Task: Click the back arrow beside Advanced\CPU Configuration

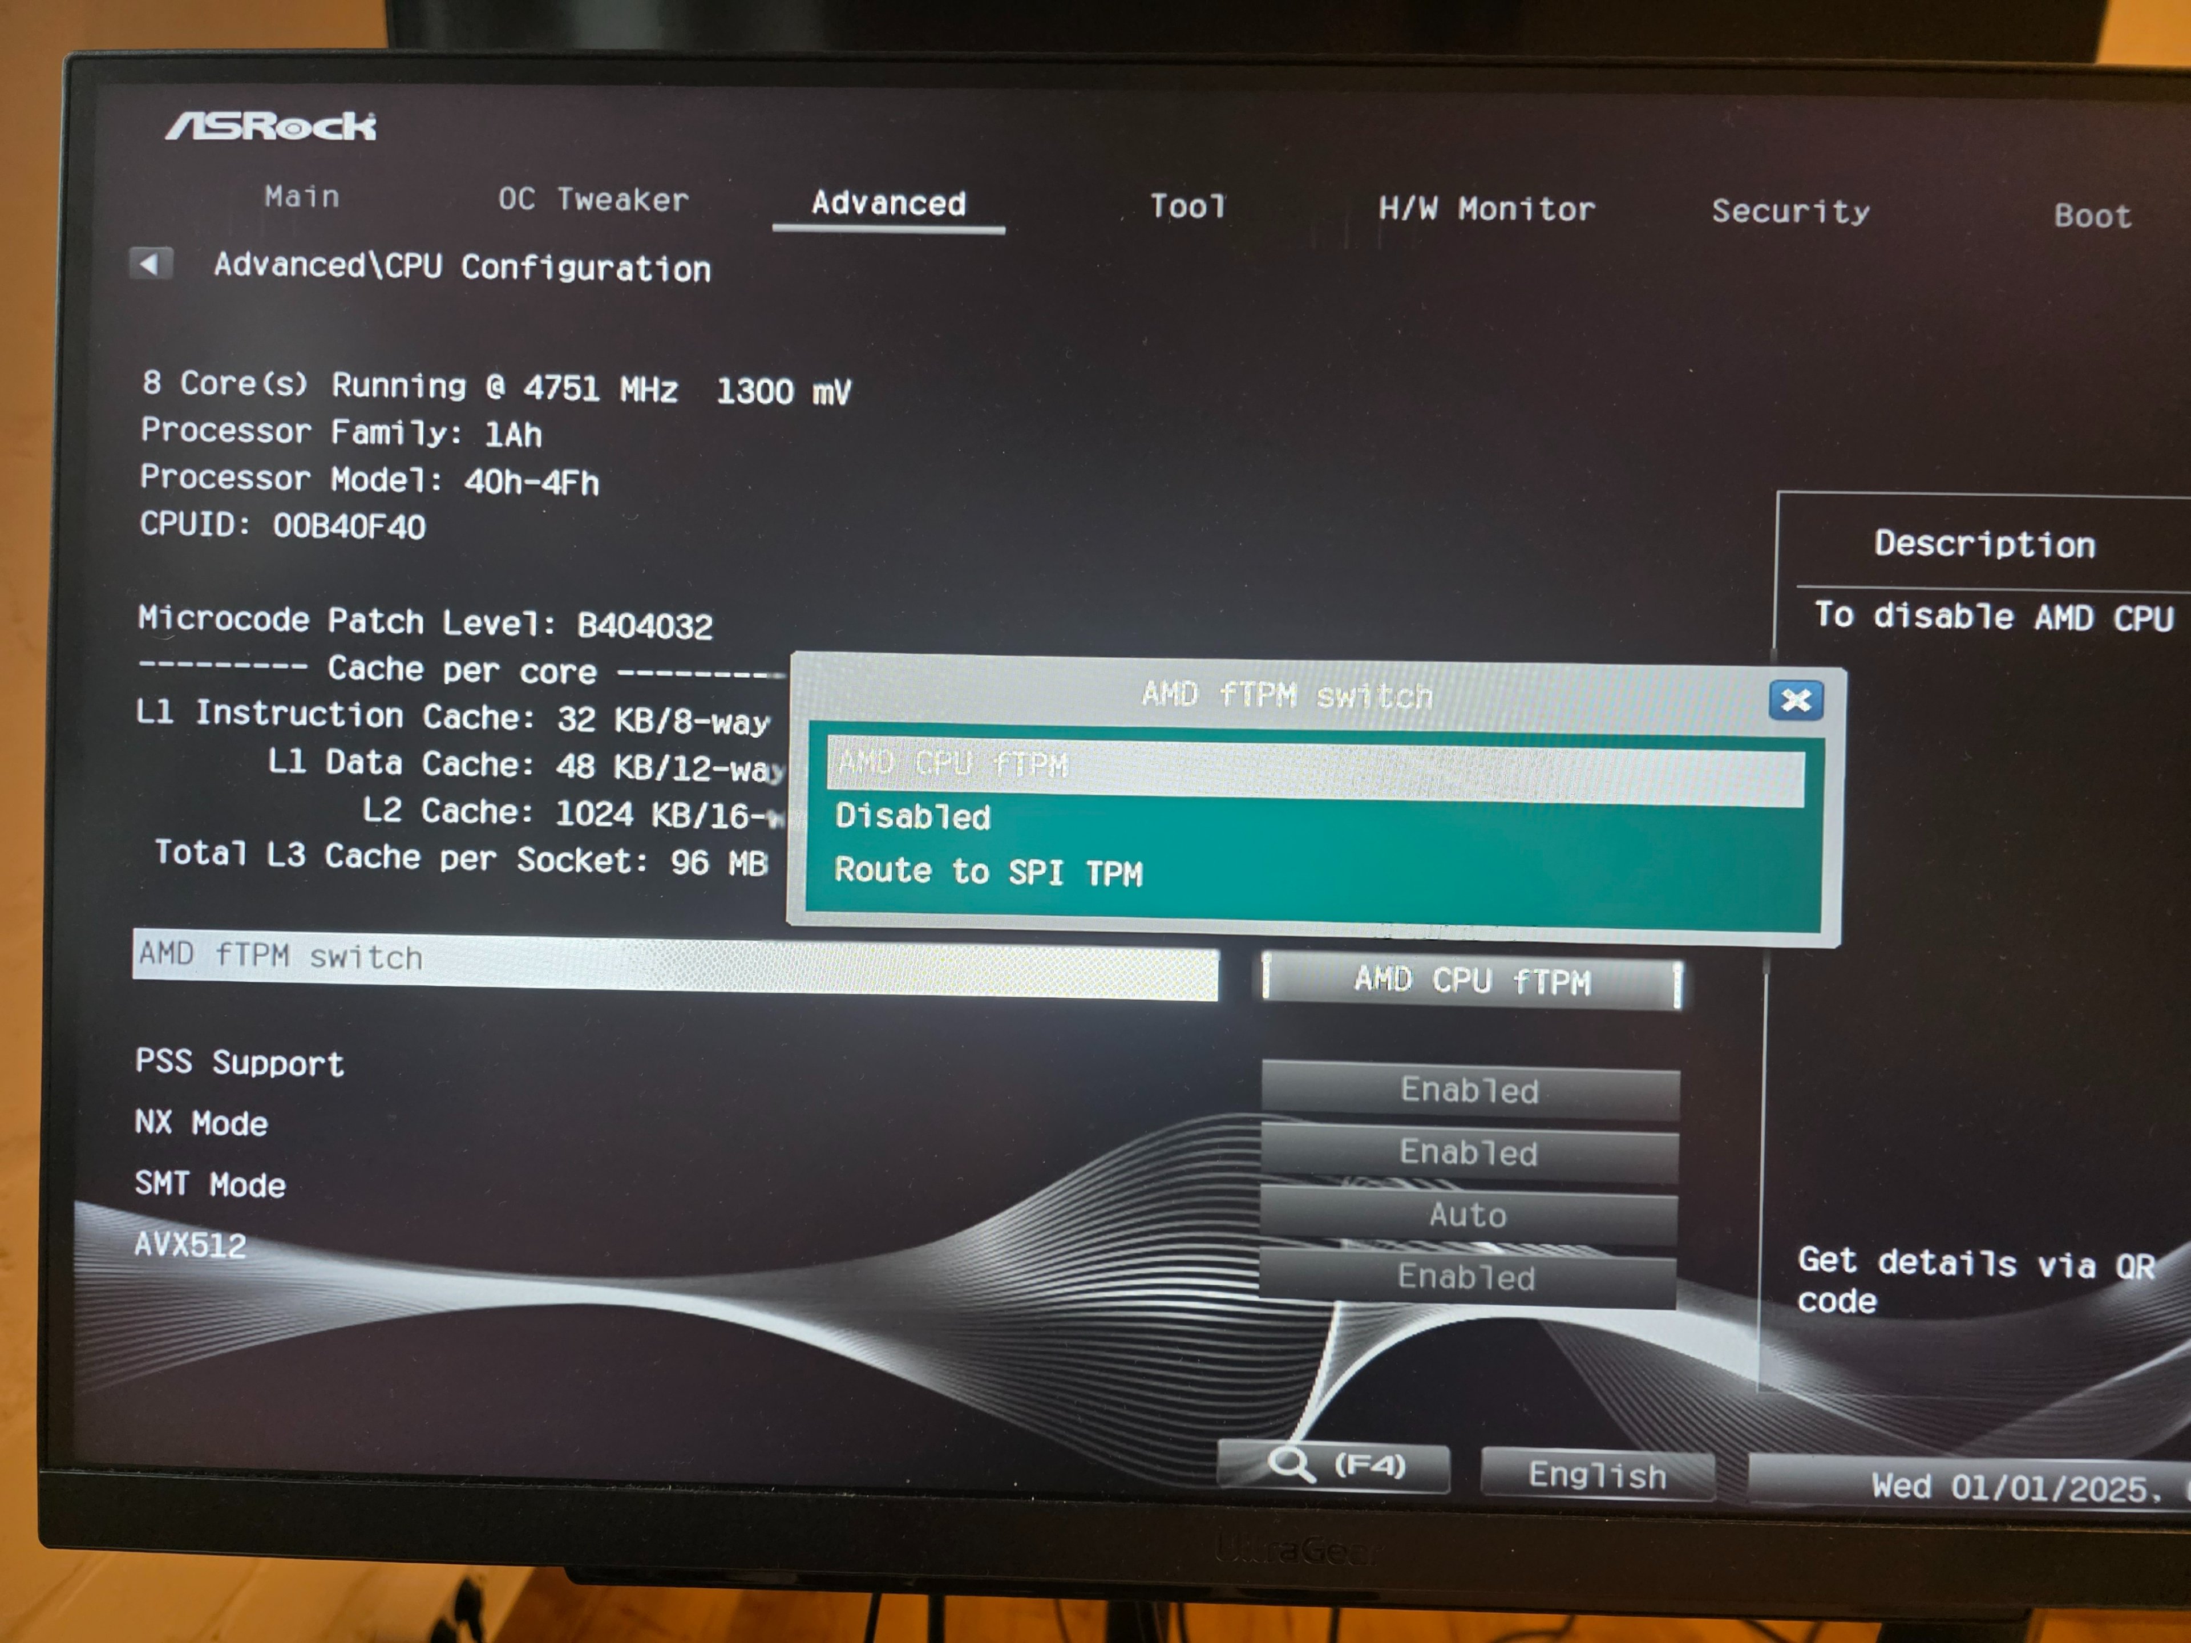Action: click(x=151, y=264)
